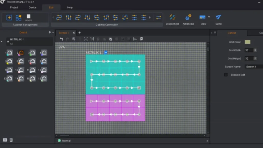This screenshot has width=263, height=148.
Task: Click the trash delete icon at bottom left
Action: pyautogui.click(x=11, y=140)
